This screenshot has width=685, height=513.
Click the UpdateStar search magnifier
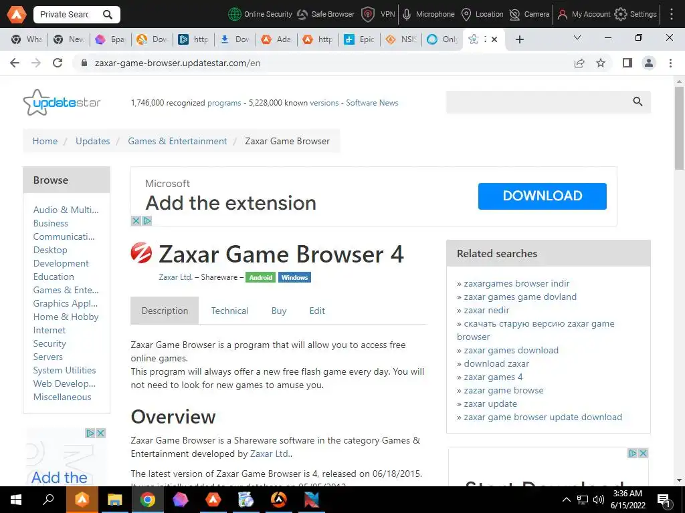click(x=638, y=102)
